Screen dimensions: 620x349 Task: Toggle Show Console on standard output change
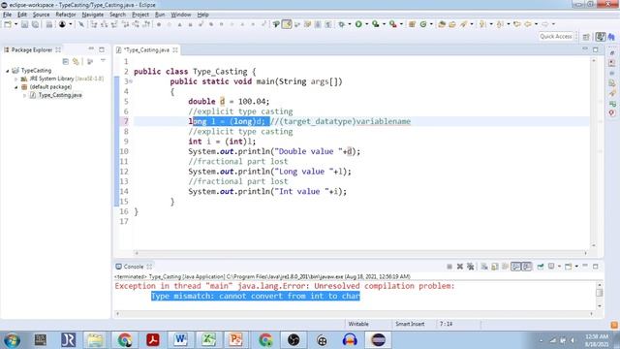click(x=515, y=267)
